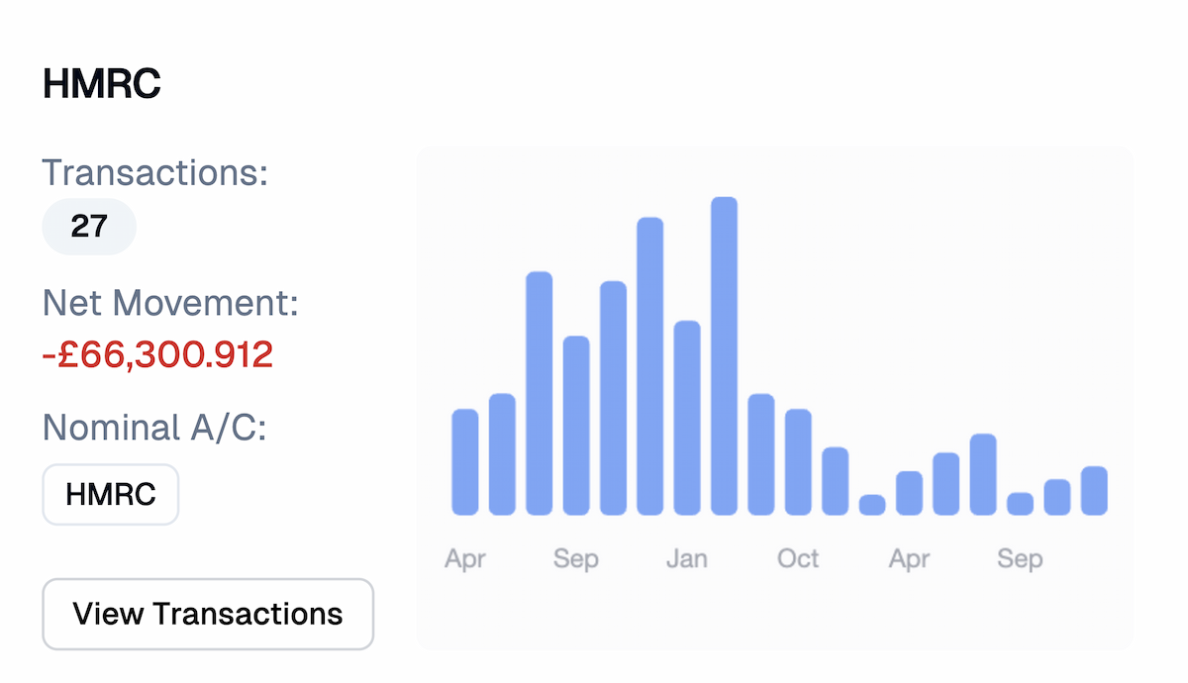This screenshot has height=683, width=1188.
Task: Select the bar above the first Sep label
Action: (576, 426)
